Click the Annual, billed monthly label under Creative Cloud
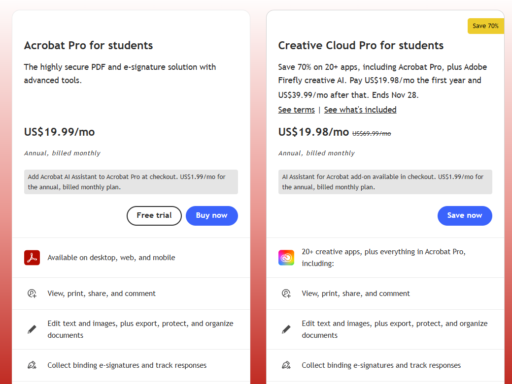 [316, 153]
